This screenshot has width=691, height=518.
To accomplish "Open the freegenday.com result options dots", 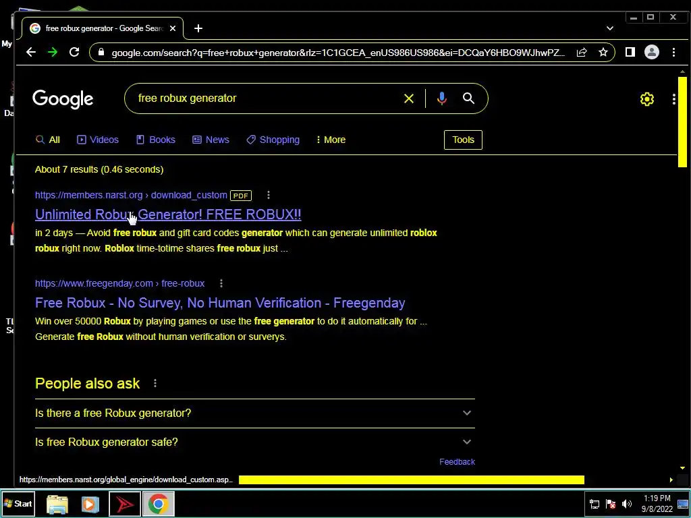I will click(x=221, y=283).
